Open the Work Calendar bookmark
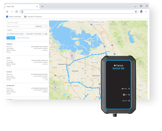Image resolution: width=162 pixels, height=131 pixels. coord(13,17)
